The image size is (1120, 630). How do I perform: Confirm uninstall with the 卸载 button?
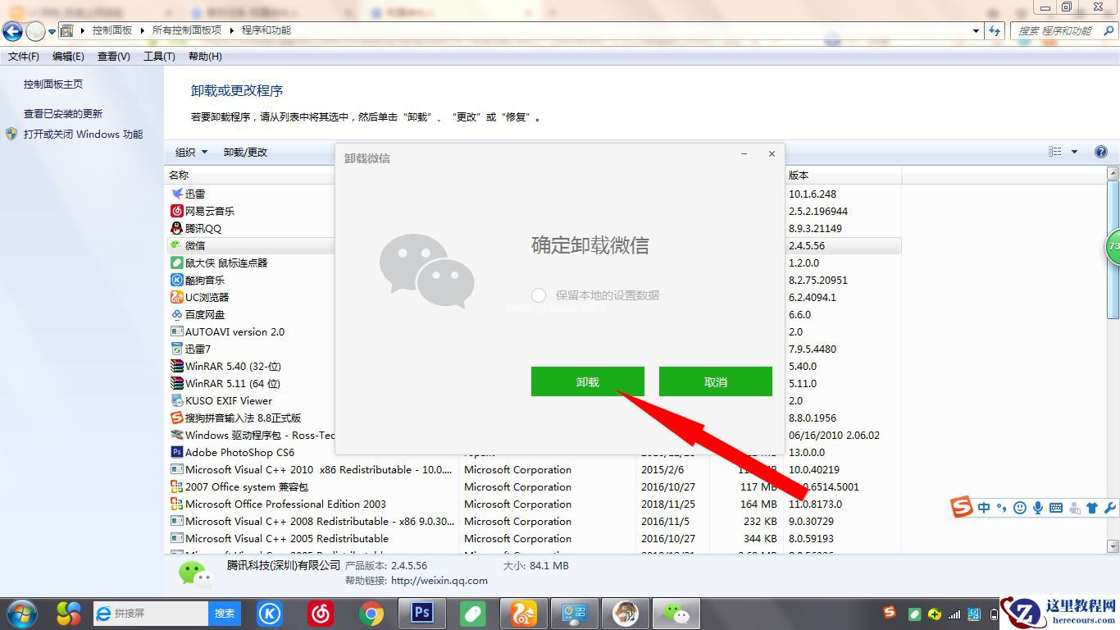587,381
